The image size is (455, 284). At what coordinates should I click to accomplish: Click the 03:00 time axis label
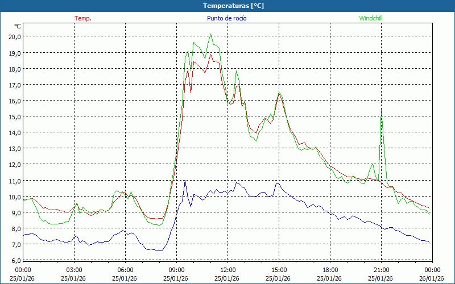[x=75, y=270]
